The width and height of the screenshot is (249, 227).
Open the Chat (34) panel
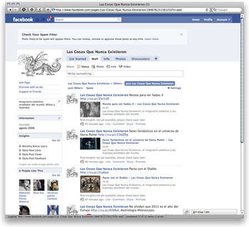pos(214,212)
